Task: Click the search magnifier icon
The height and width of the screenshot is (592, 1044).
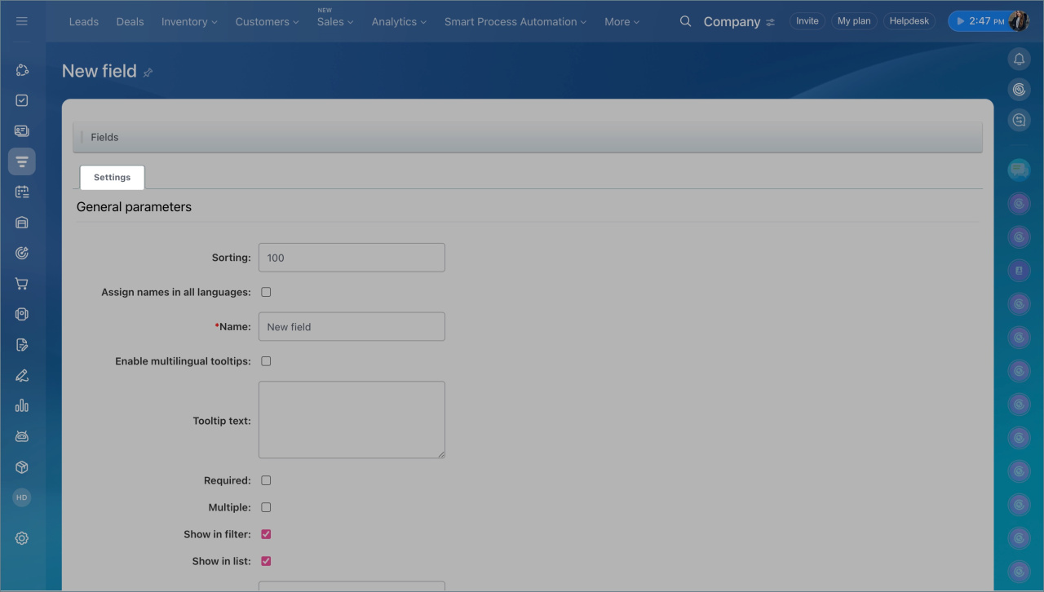Action: coord(685,21)
